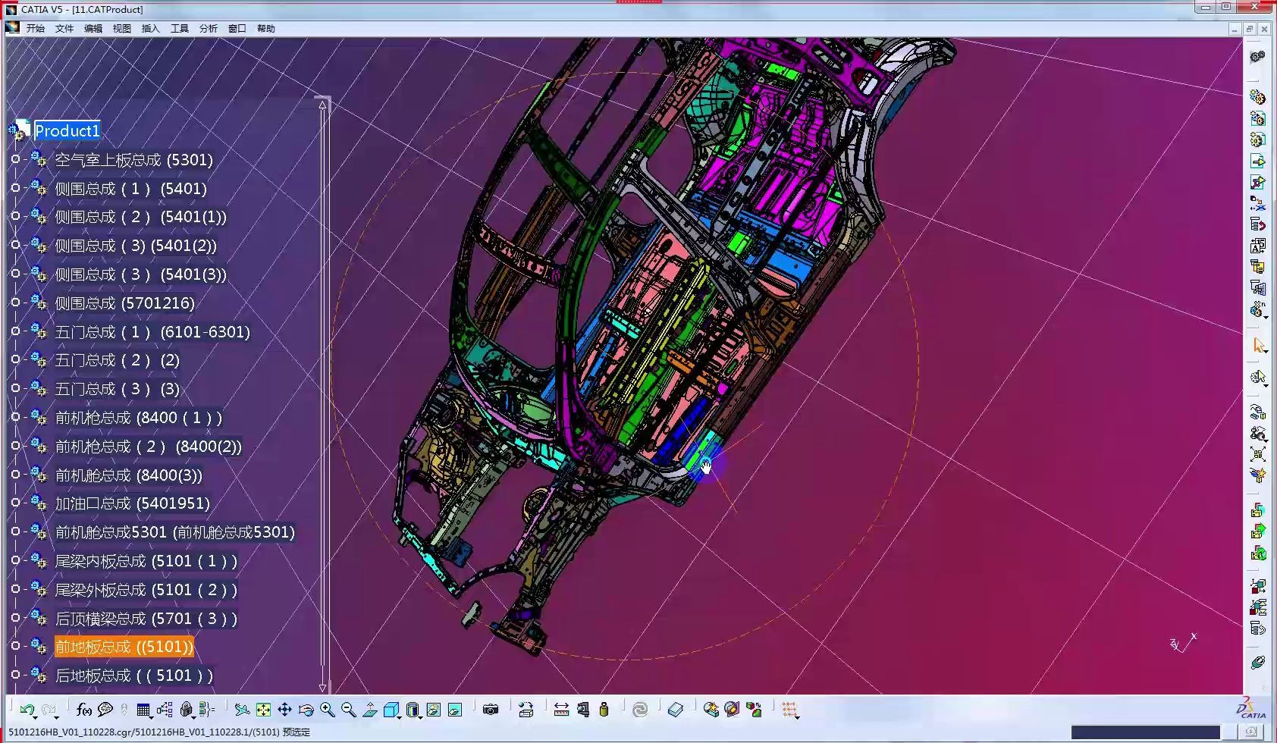Screen dimensions: 1277x743
Task: Click the Explode icon with four arrows
Action: click(x=1257, y=455)
